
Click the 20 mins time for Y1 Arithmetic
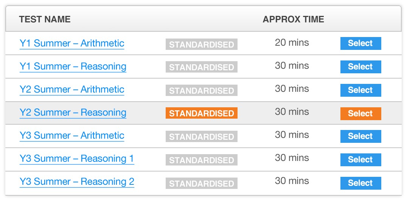coord(292,43)
